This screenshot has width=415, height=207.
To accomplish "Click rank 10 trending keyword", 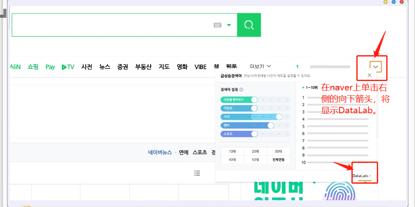I will (335, 162).
